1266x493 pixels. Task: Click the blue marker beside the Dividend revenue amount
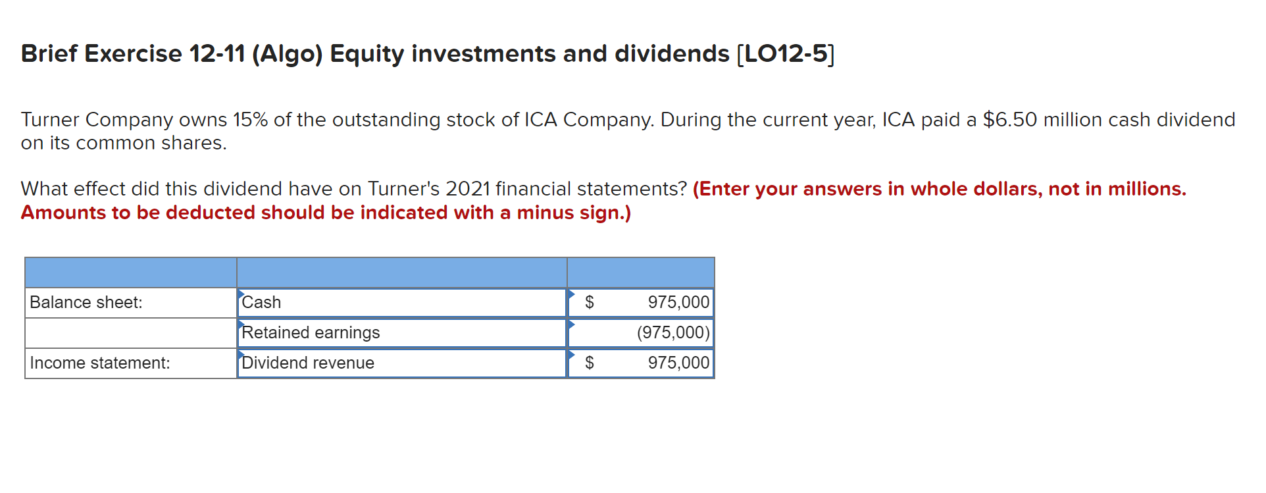point(572,355)
